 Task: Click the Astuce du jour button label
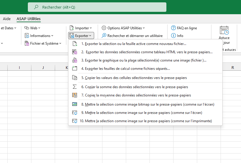[x=224, y=40]
